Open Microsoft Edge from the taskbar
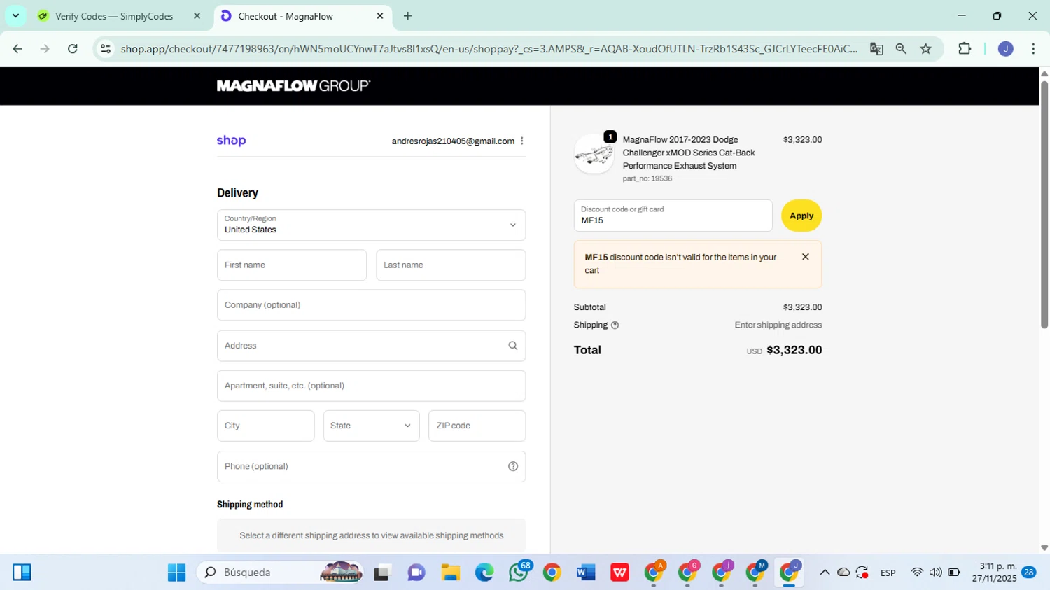The height and width of the screenshot is (590, 1050). 484,573
